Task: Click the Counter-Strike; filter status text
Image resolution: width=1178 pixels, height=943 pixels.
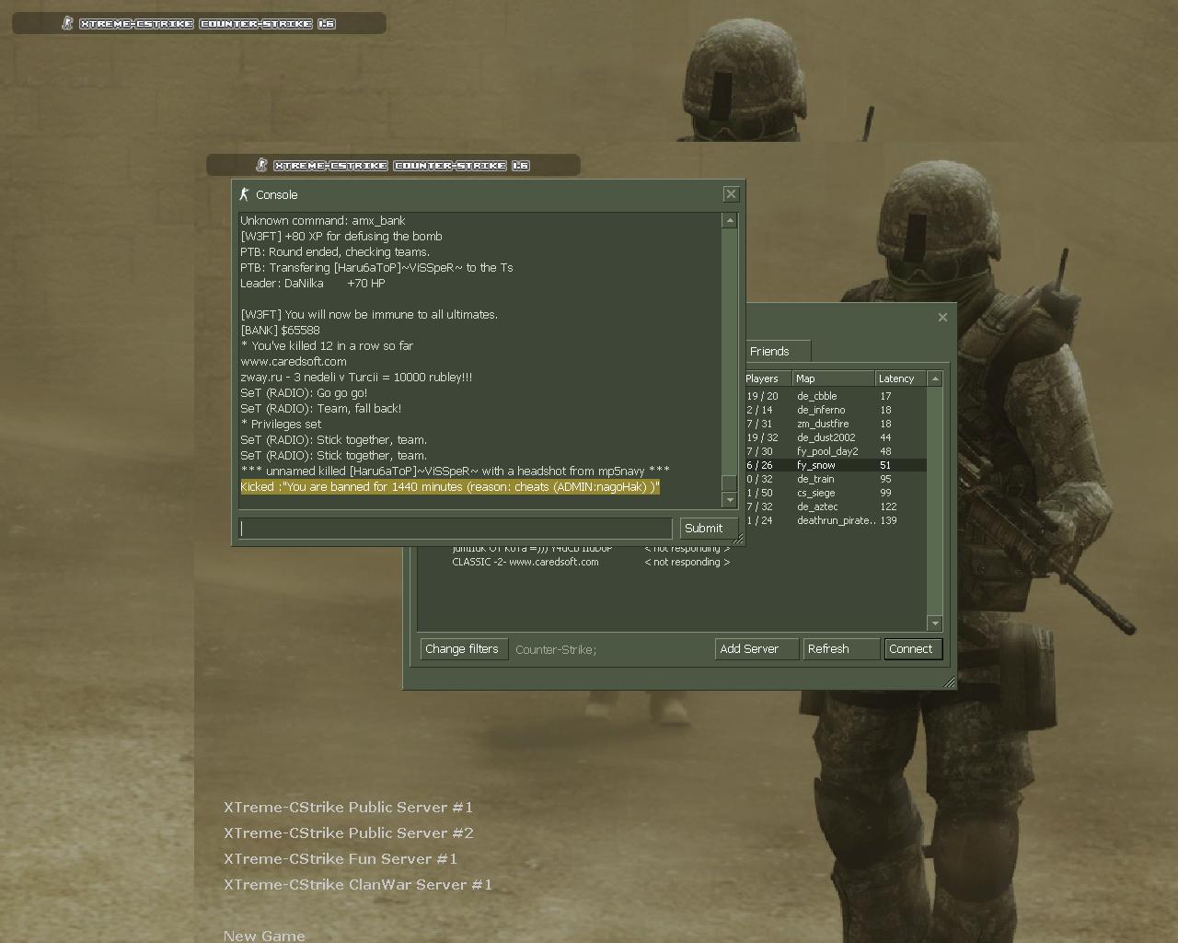Action: pos(556,649)
